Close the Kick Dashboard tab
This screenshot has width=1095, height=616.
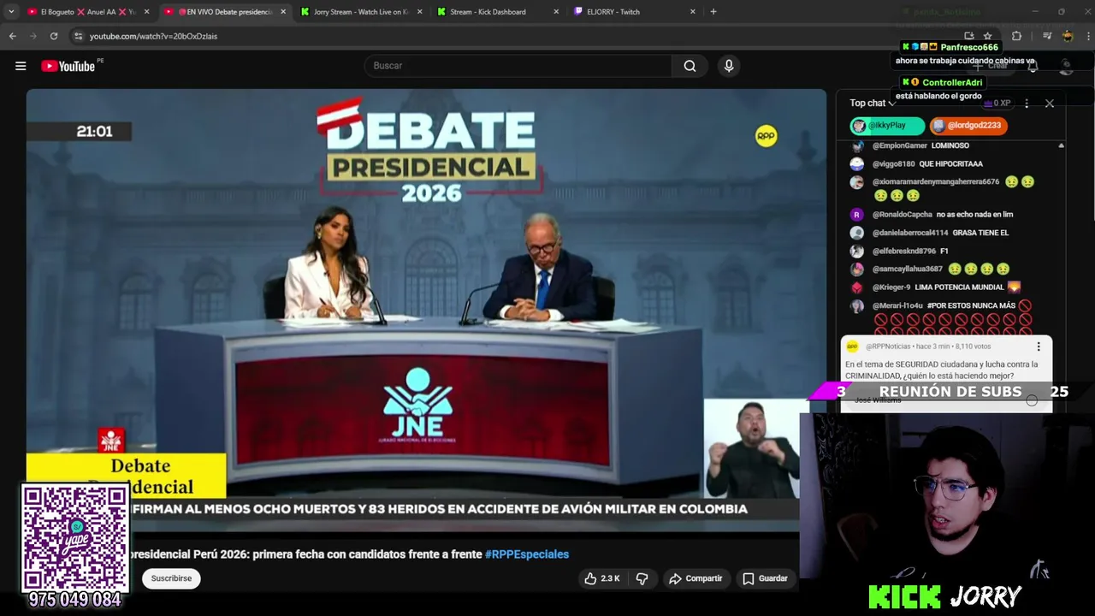tap(556, 12)
